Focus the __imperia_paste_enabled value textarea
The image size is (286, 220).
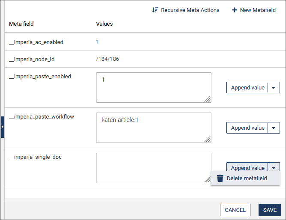pos(154,88)
